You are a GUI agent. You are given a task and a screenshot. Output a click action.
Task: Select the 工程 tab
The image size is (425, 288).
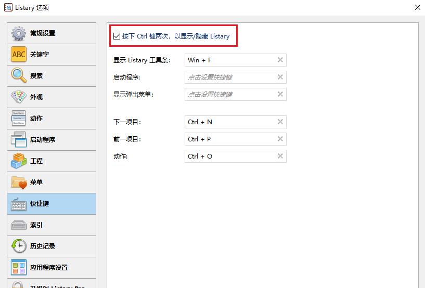click(51, 161)
